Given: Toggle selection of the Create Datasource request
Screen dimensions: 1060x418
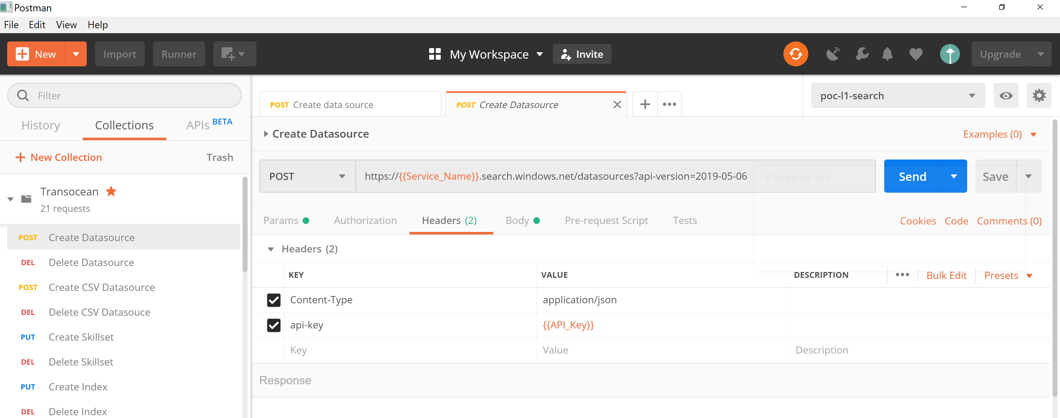Looking at the screenshot, I should pos(91,237).
